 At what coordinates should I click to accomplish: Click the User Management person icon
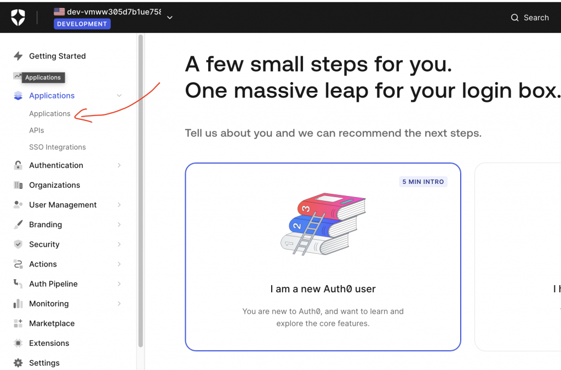coord(18,205)
